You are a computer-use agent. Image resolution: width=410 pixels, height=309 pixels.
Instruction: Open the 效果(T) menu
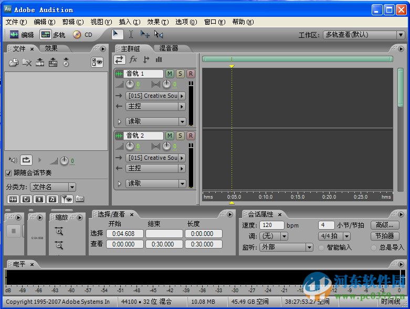(x=157, y=22)
